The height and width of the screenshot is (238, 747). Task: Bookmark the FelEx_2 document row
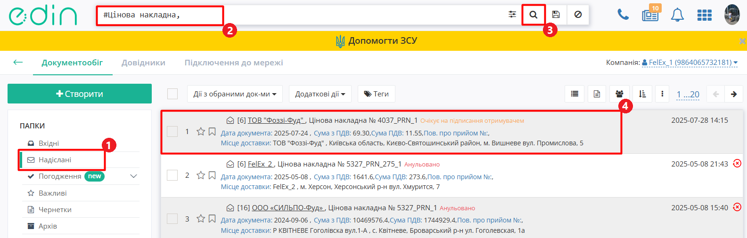(x=212, y=175)
